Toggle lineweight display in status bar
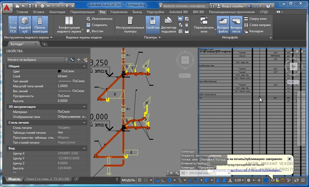The height and width of the screenshot is (187, 309). [207, 180]
